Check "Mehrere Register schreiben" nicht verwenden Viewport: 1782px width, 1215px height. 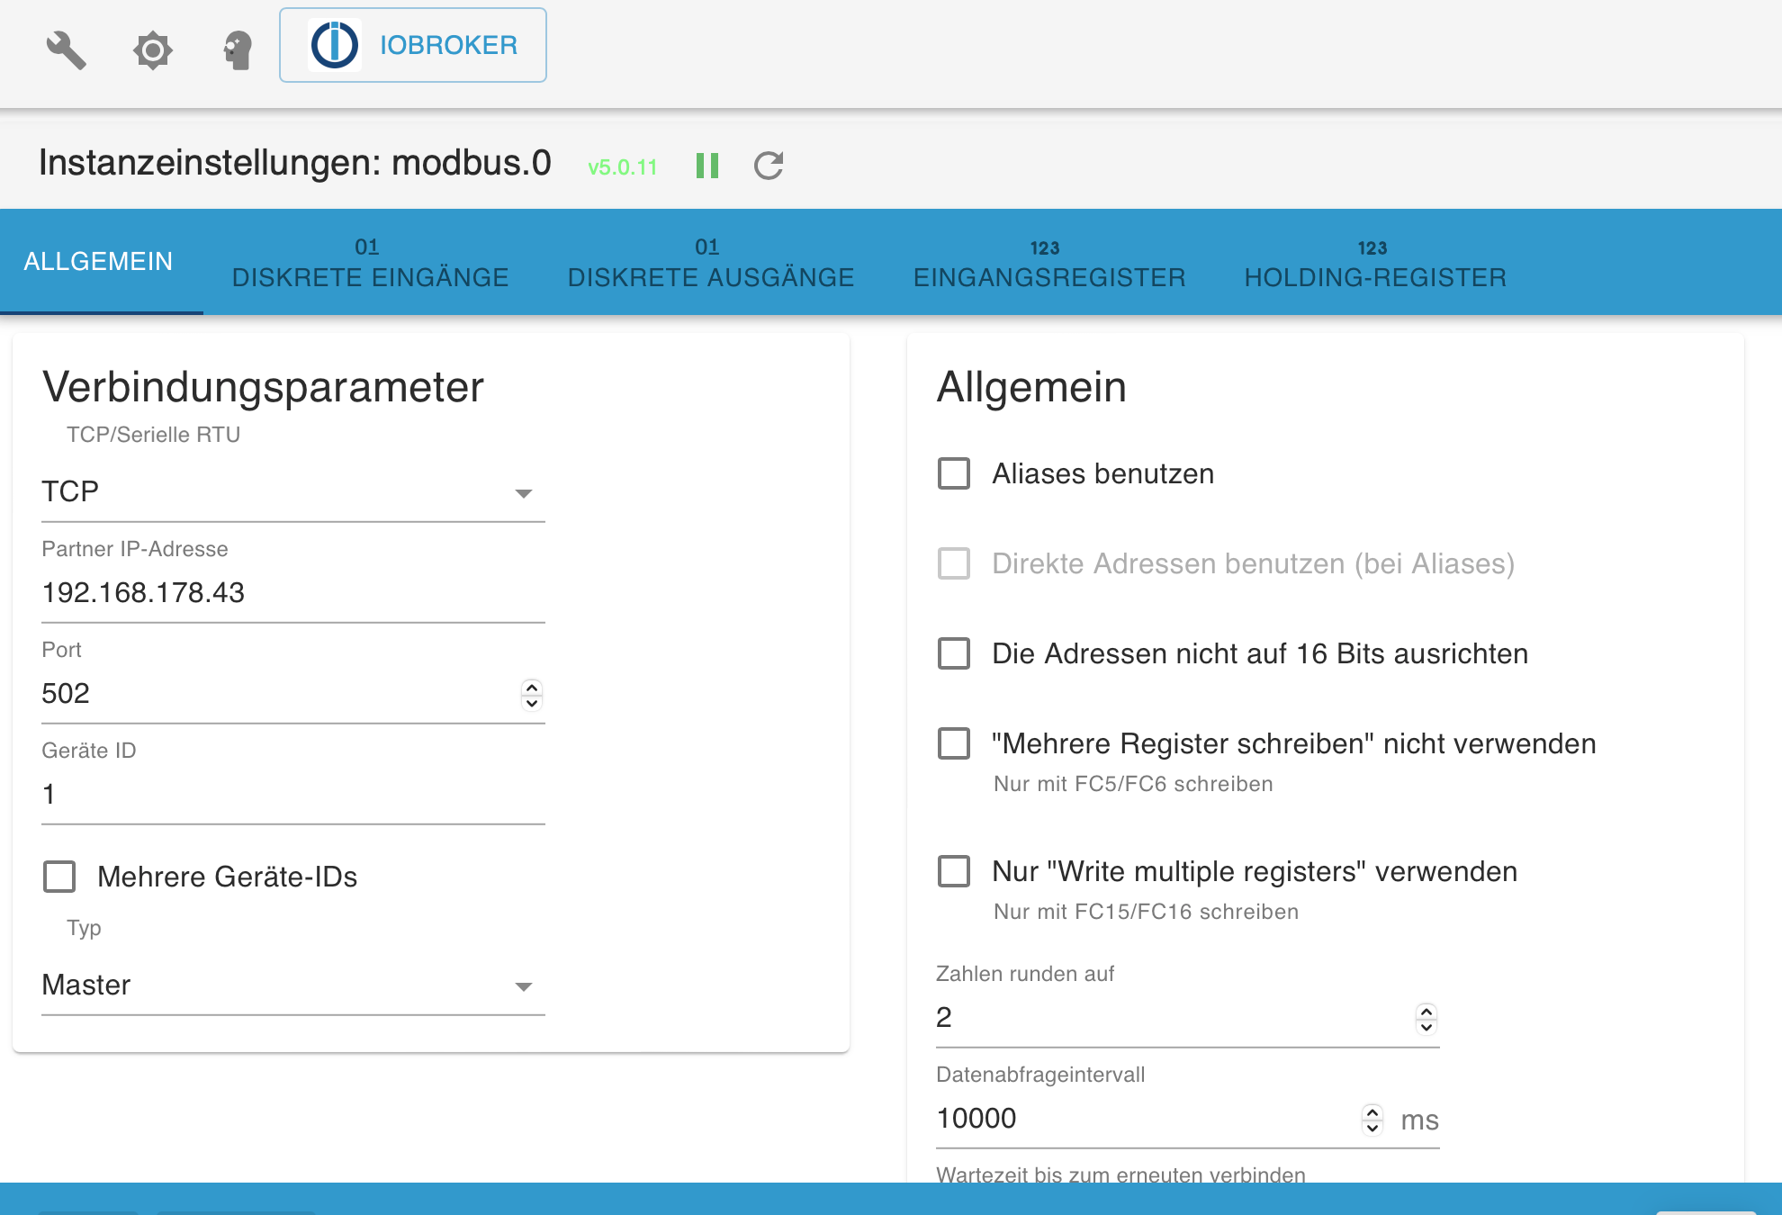pos(954,743)
